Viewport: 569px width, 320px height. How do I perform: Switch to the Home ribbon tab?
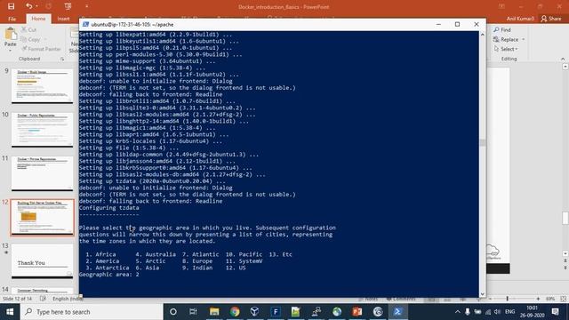point(38,19)
